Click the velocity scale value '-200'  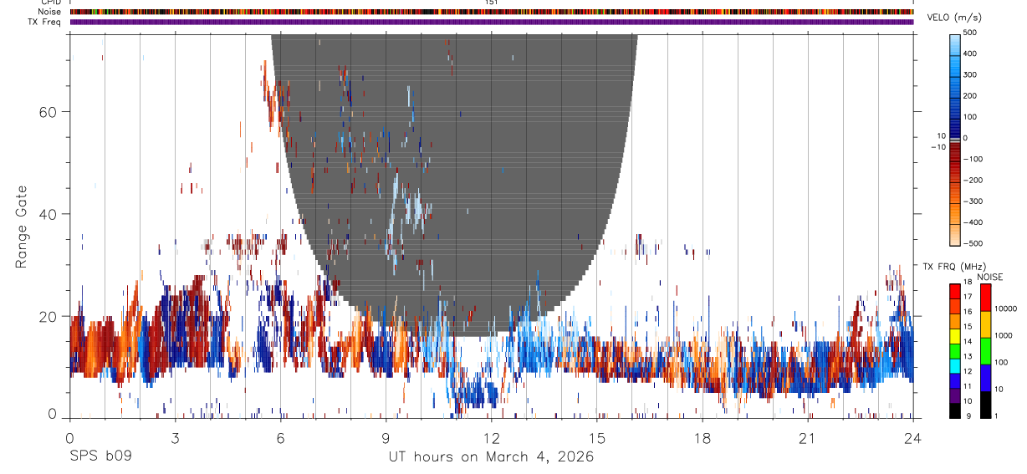pos(973,181)
